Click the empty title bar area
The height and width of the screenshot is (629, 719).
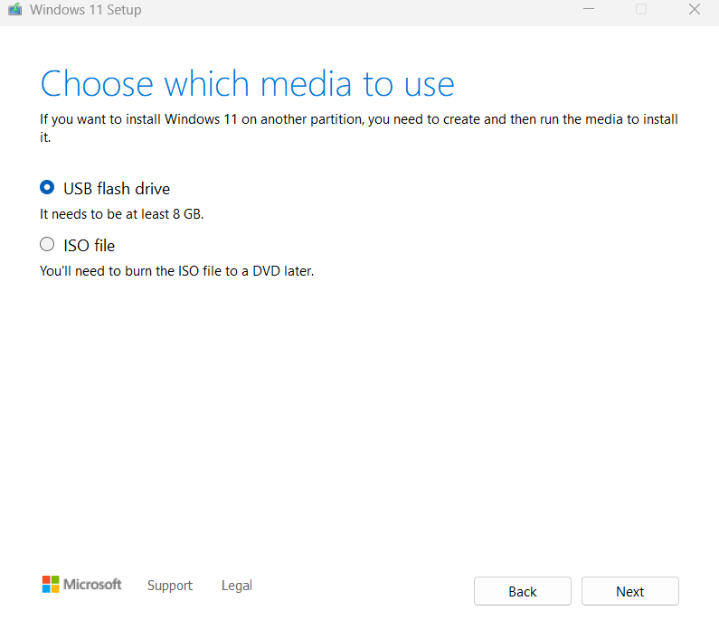pos(362,10)
